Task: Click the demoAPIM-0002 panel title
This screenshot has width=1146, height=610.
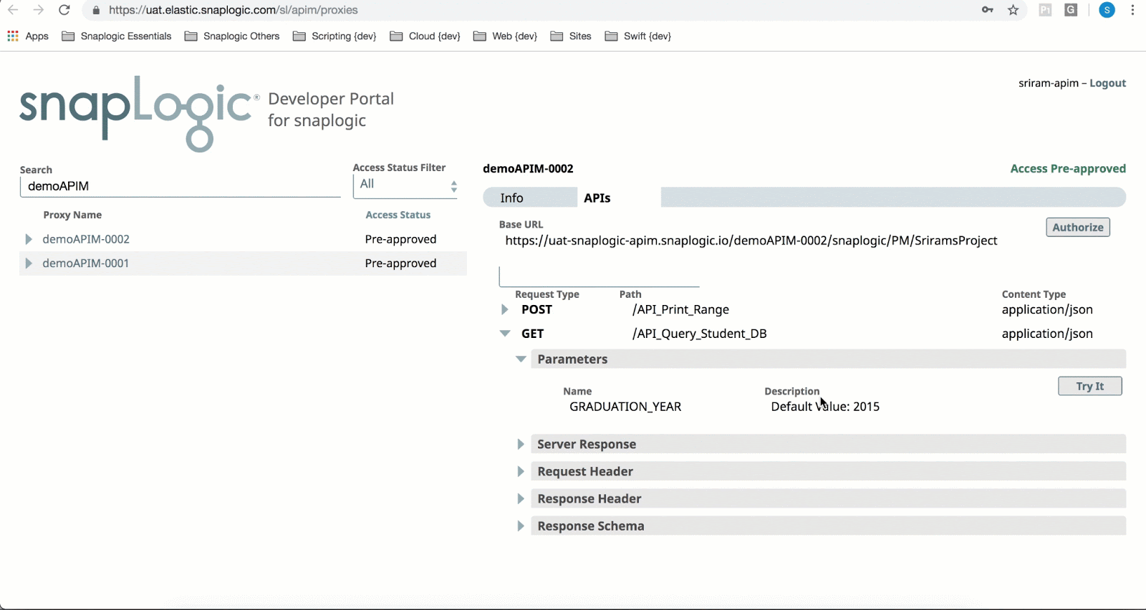Action: (x=528, y=169)
